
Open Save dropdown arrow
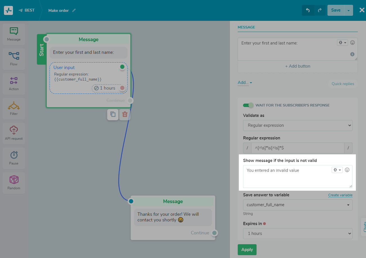349,10
